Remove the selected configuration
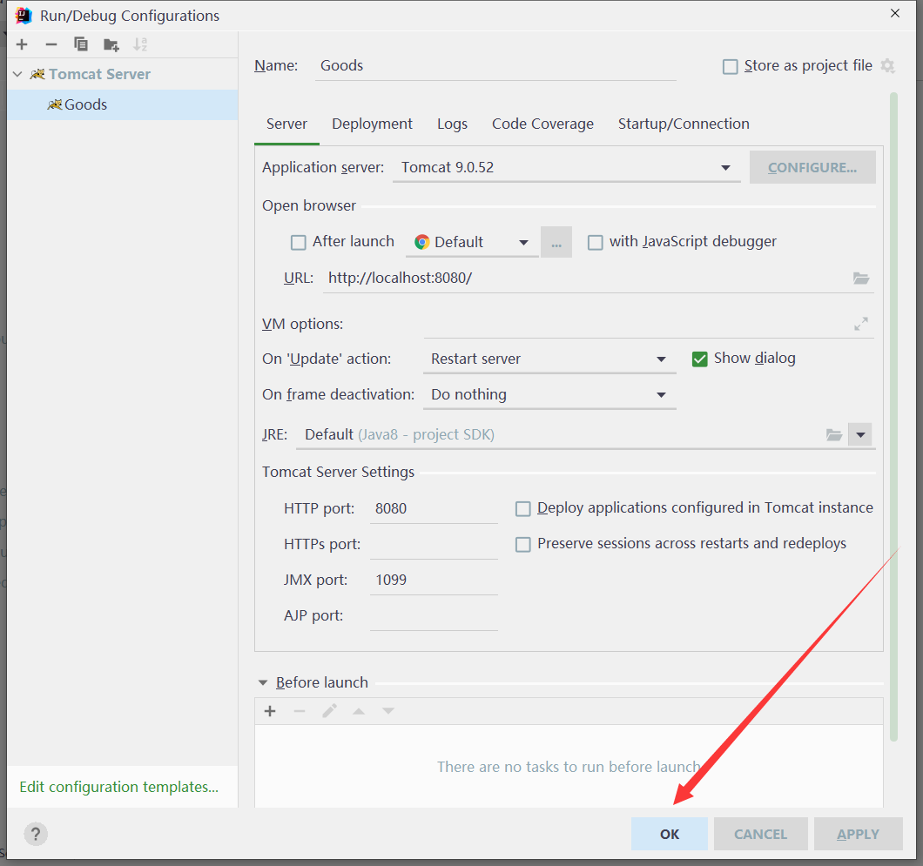The width and height of the screenshot is (923, 866). click(x=51, y=44)
